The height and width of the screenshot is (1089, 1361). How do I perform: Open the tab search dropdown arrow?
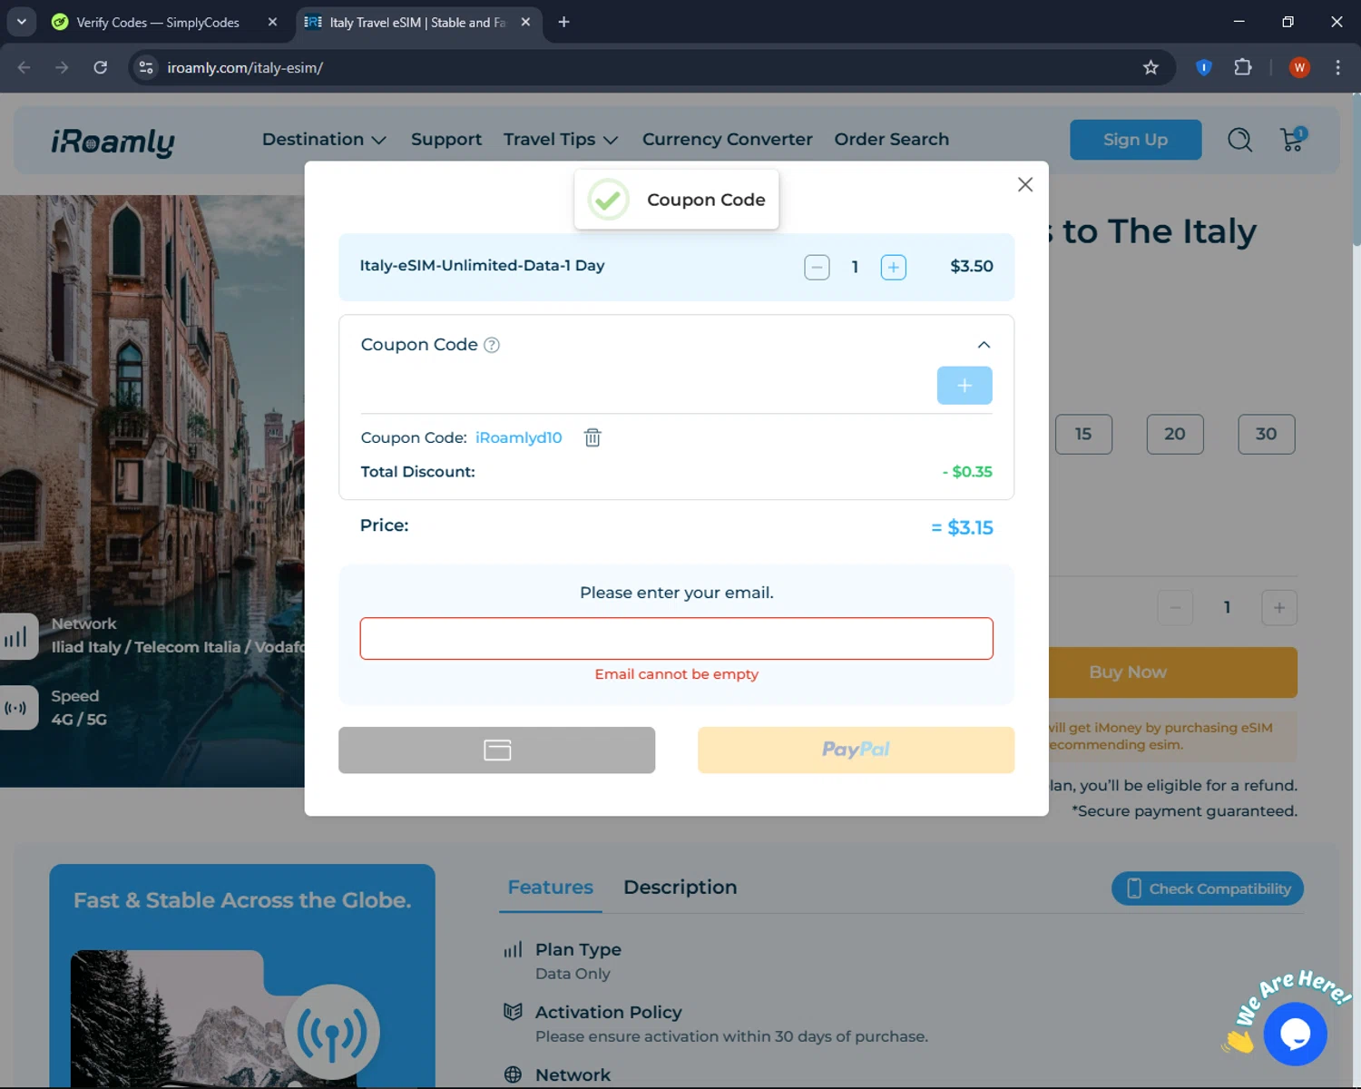click(x=21, y=22)
